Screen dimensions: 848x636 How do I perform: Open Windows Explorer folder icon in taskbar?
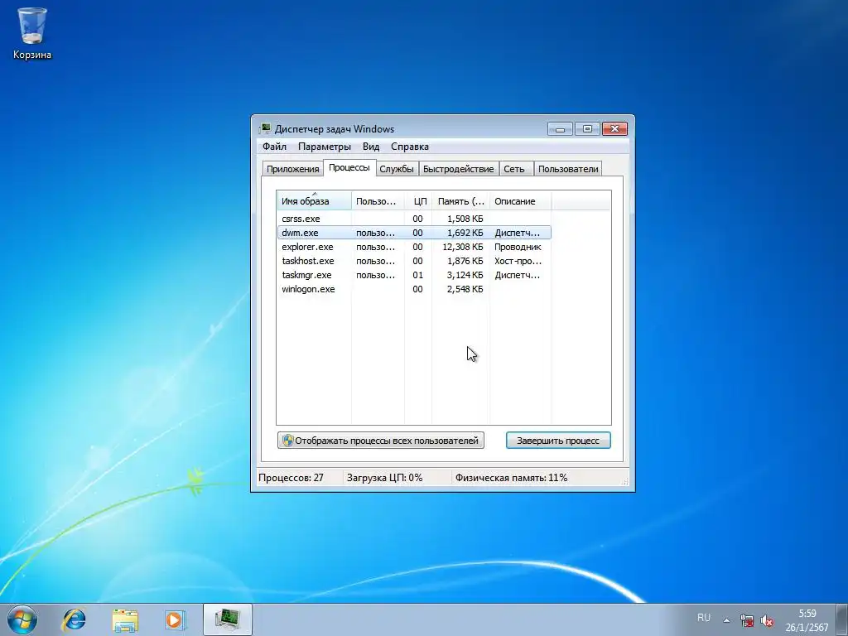[125, 619]
